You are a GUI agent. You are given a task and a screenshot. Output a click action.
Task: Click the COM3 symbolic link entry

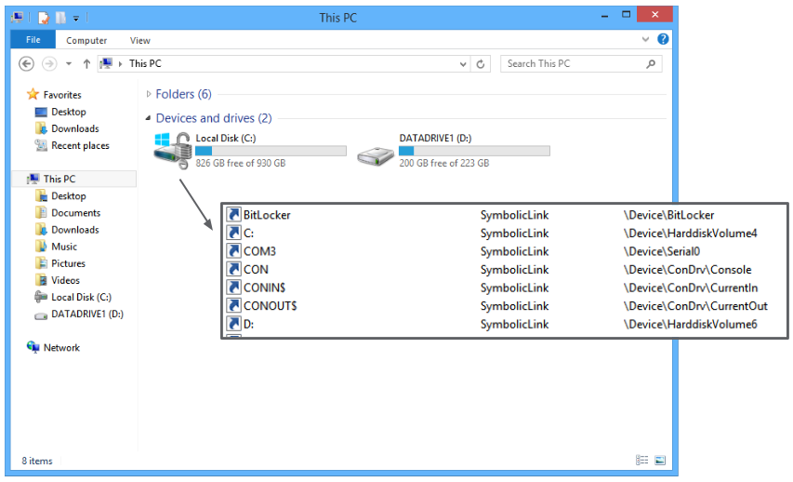[259, 251]
